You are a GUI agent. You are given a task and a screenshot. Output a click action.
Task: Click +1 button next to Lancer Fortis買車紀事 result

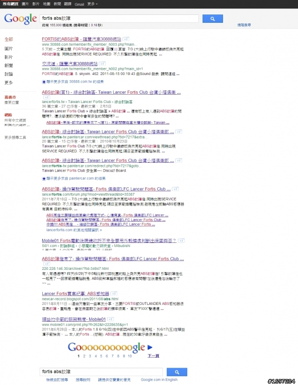[x=114, y=294]
